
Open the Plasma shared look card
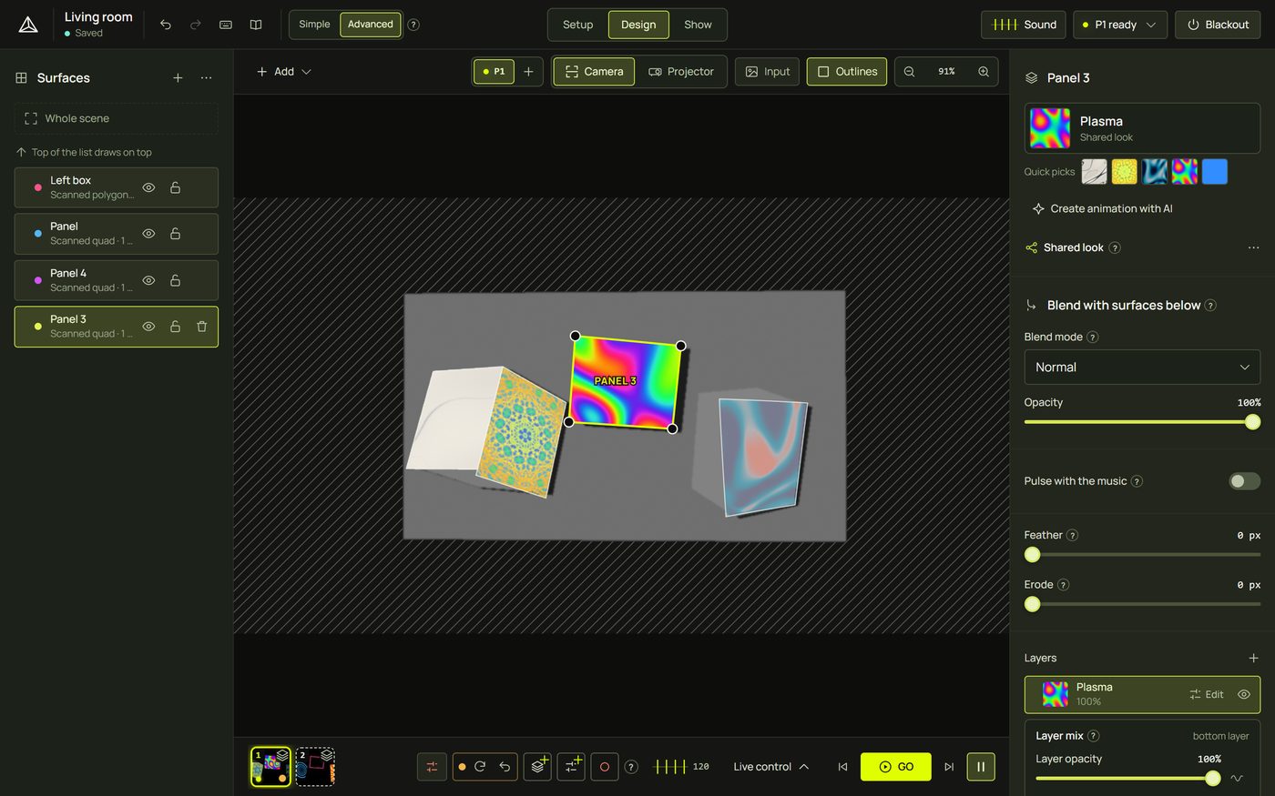pyautogui.click(x=1142, y=128)
